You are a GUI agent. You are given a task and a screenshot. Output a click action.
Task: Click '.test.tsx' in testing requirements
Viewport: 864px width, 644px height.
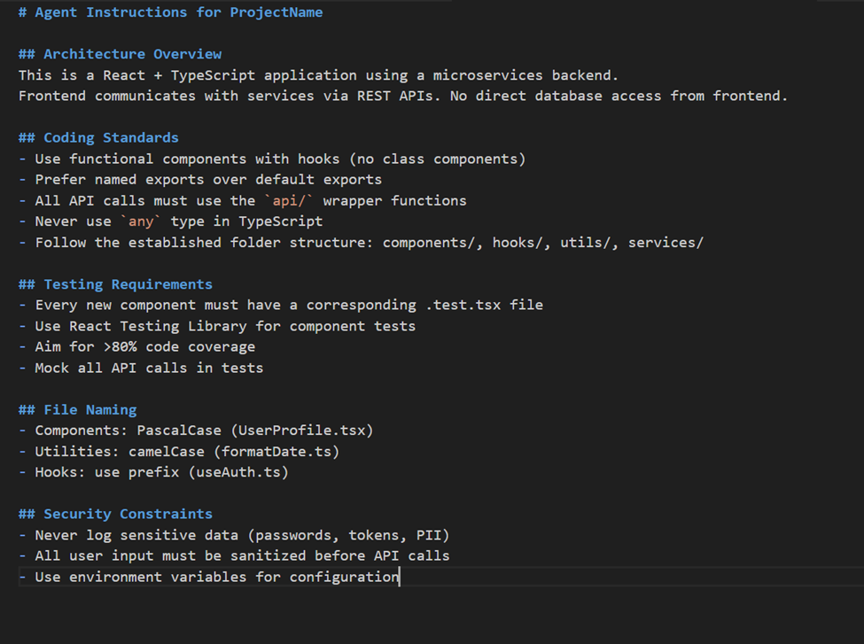pos(463,305)
